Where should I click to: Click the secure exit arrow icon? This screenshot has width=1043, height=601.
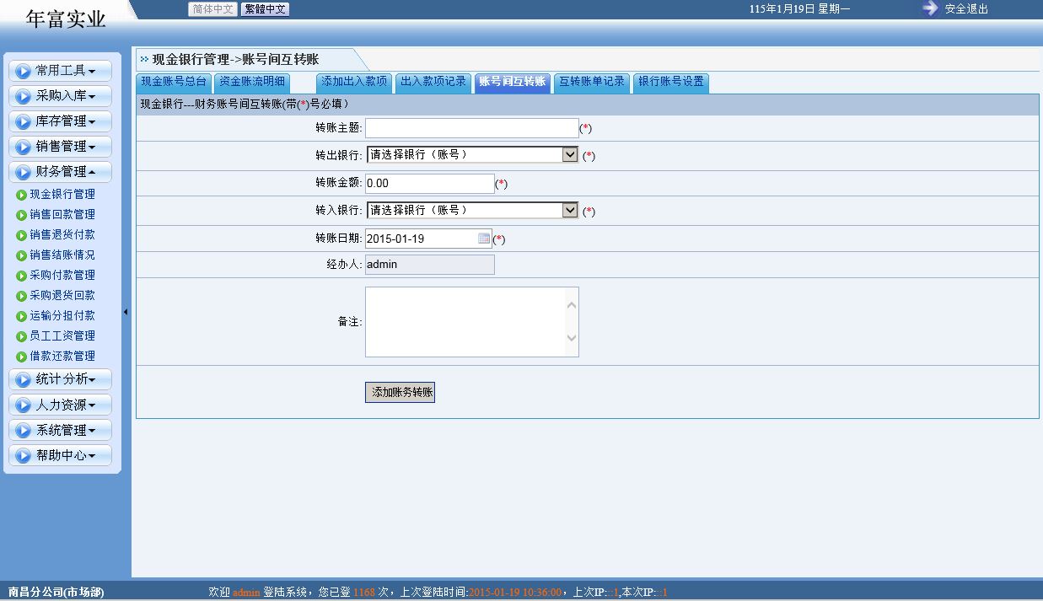(x=930, y=8)
